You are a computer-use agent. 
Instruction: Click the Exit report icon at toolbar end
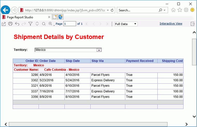point(193,24)
